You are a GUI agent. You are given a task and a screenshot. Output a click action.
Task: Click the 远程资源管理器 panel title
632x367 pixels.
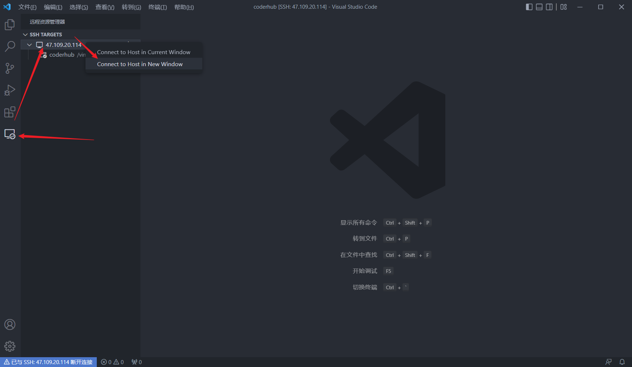pos(47,22)
